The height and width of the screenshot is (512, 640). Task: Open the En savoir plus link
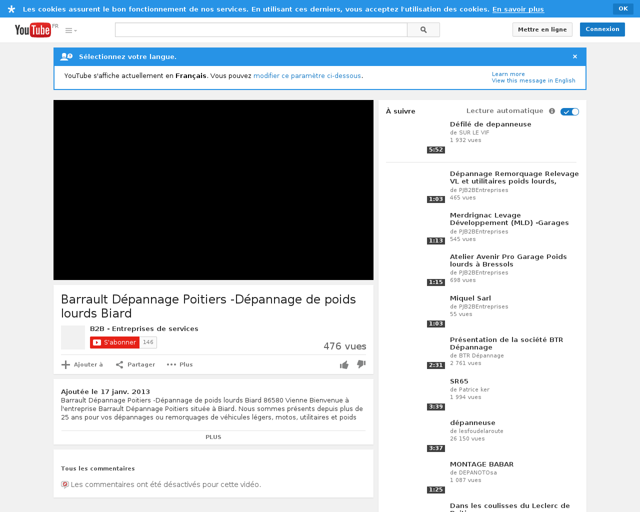(518, 9)
